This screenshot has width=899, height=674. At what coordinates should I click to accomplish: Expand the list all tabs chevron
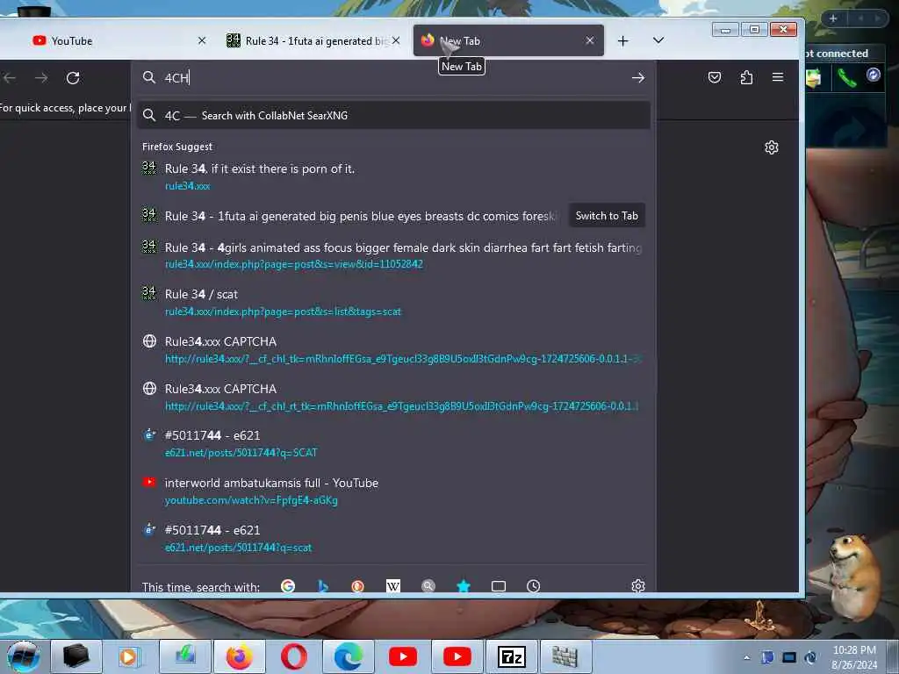[x=658, y=40]
